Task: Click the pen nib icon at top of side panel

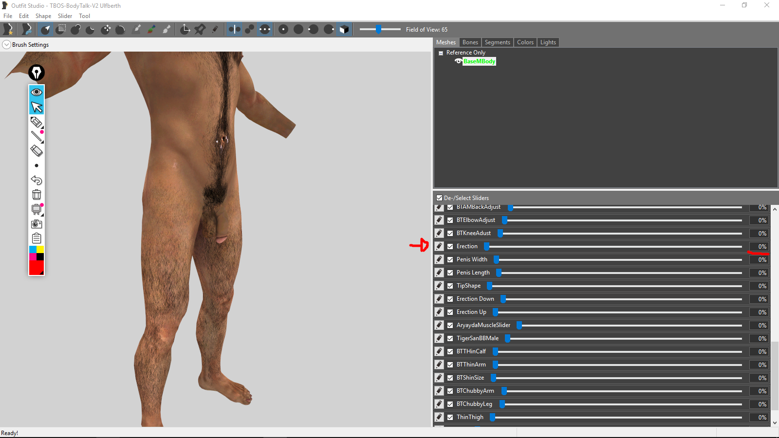Action: [x=37, y=73]
